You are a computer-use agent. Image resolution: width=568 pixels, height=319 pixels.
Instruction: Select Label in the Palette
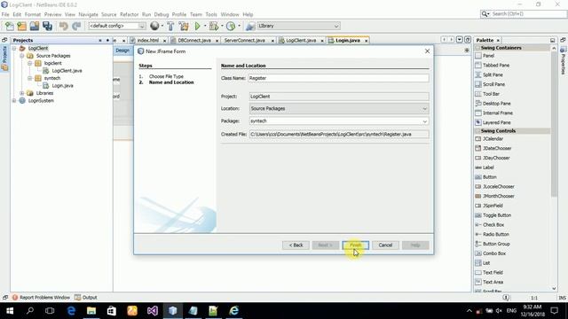point(488,167)
